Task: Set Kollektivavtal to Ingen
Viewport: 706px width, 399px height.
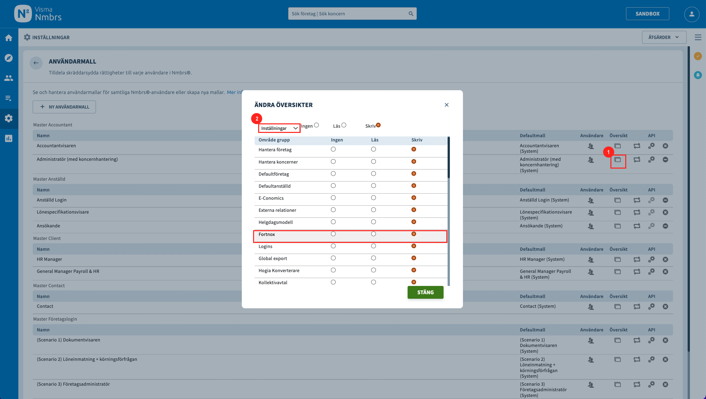Action: [333, 282]
